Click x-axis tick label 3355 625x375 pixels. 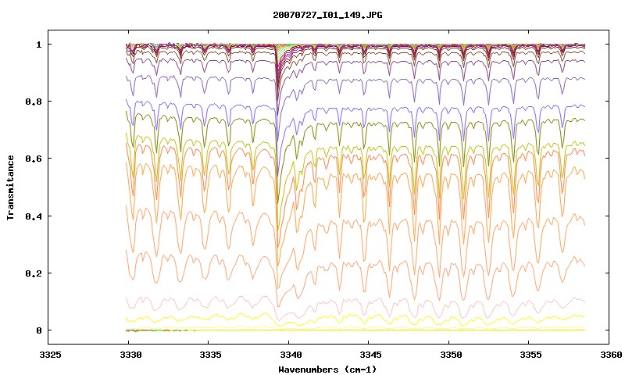pyautogui.click(x=530, y=355)
